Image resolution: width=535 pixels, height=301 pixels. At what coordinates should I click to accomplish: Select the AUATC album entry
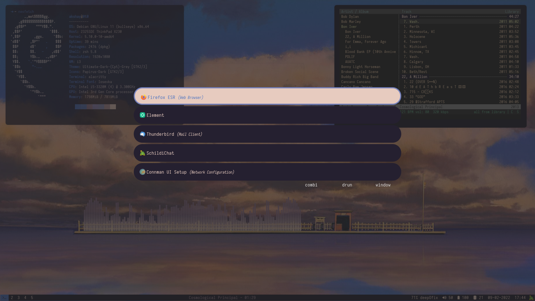[x=350, y=62]
